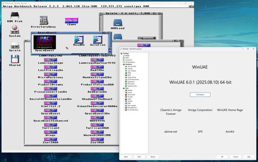Open the WinUAE Home Page link

(230, 110)
